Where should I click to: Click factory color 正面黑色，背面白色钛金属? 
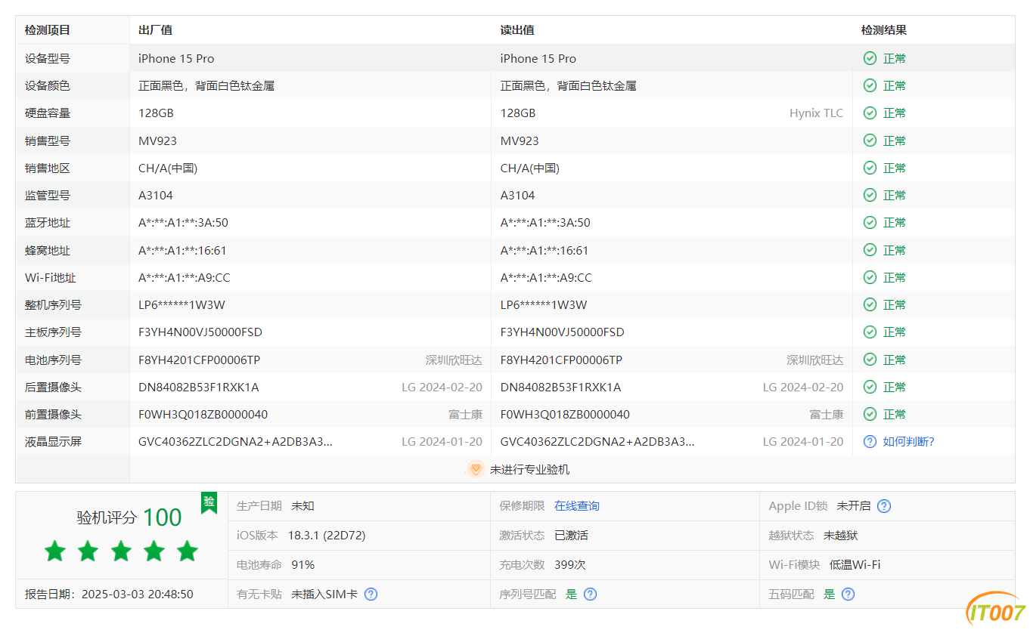click(x=206, y=85)
